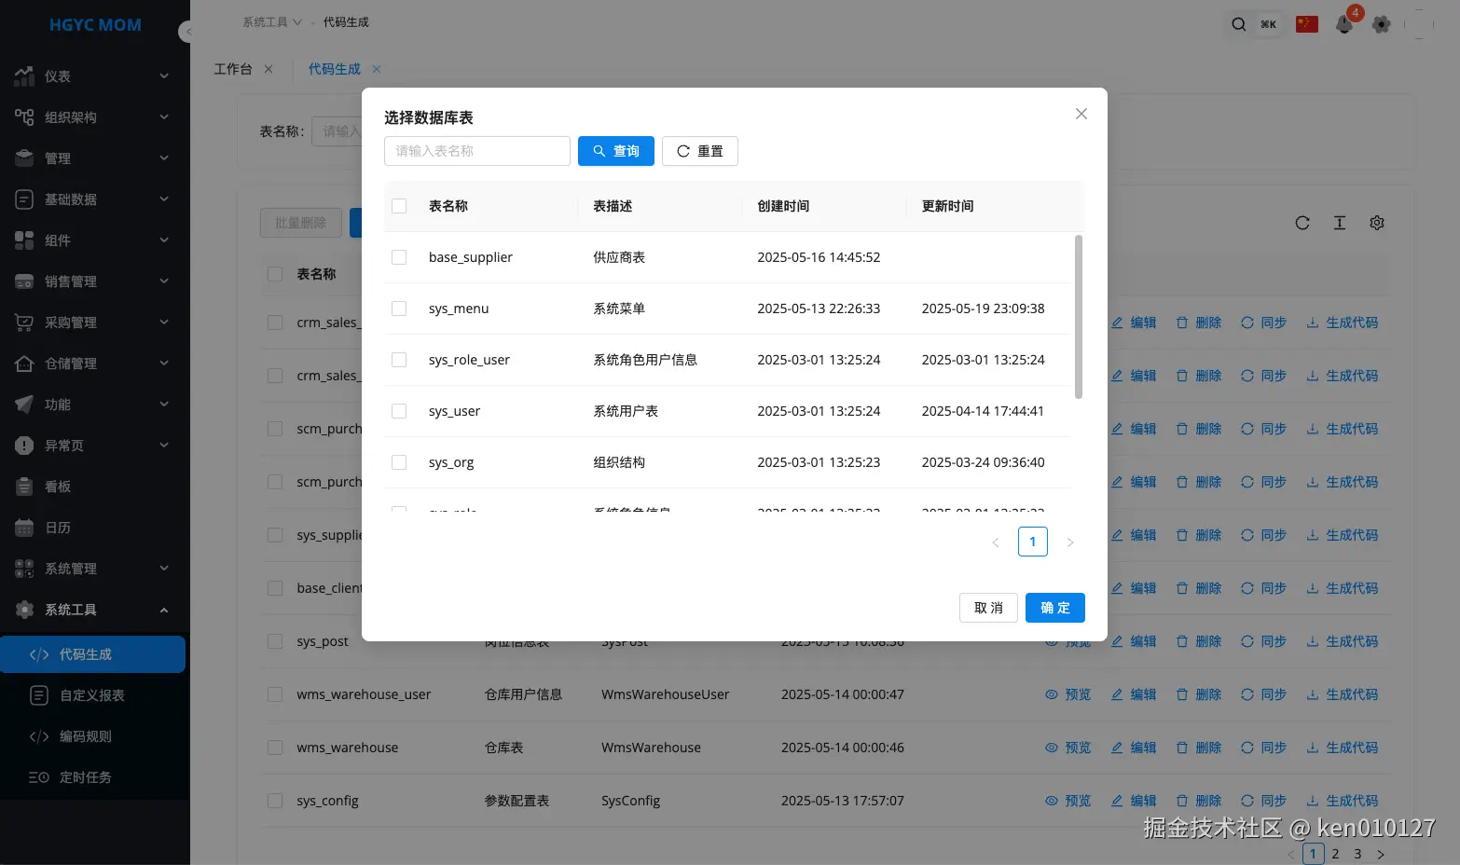Go to page 3 of main table
Image resolution: width=1460 pixels, height=865 pixels.
tap(1358, 854)
